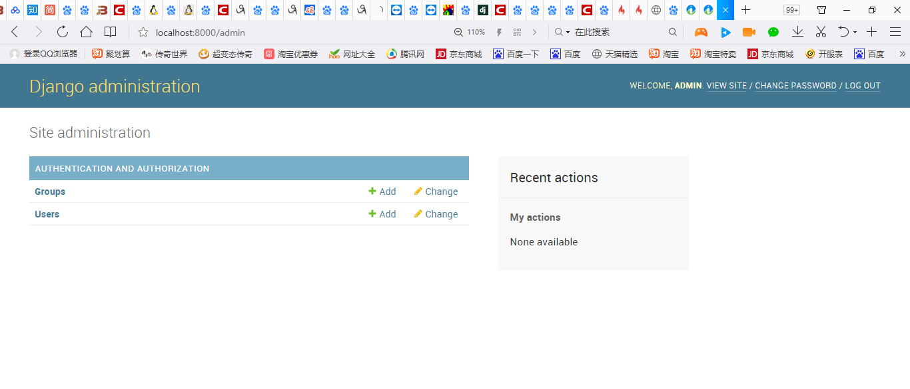Image resolution: width=910 pixels, height=389 pixels.
Task: Switch to the globe icon tab
Action: pyautogui.click(x=656, y=10)
